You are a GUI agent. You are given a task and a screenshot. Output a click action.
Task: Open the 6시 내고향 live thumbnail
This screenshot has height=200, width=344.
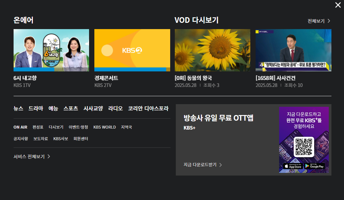51,50
